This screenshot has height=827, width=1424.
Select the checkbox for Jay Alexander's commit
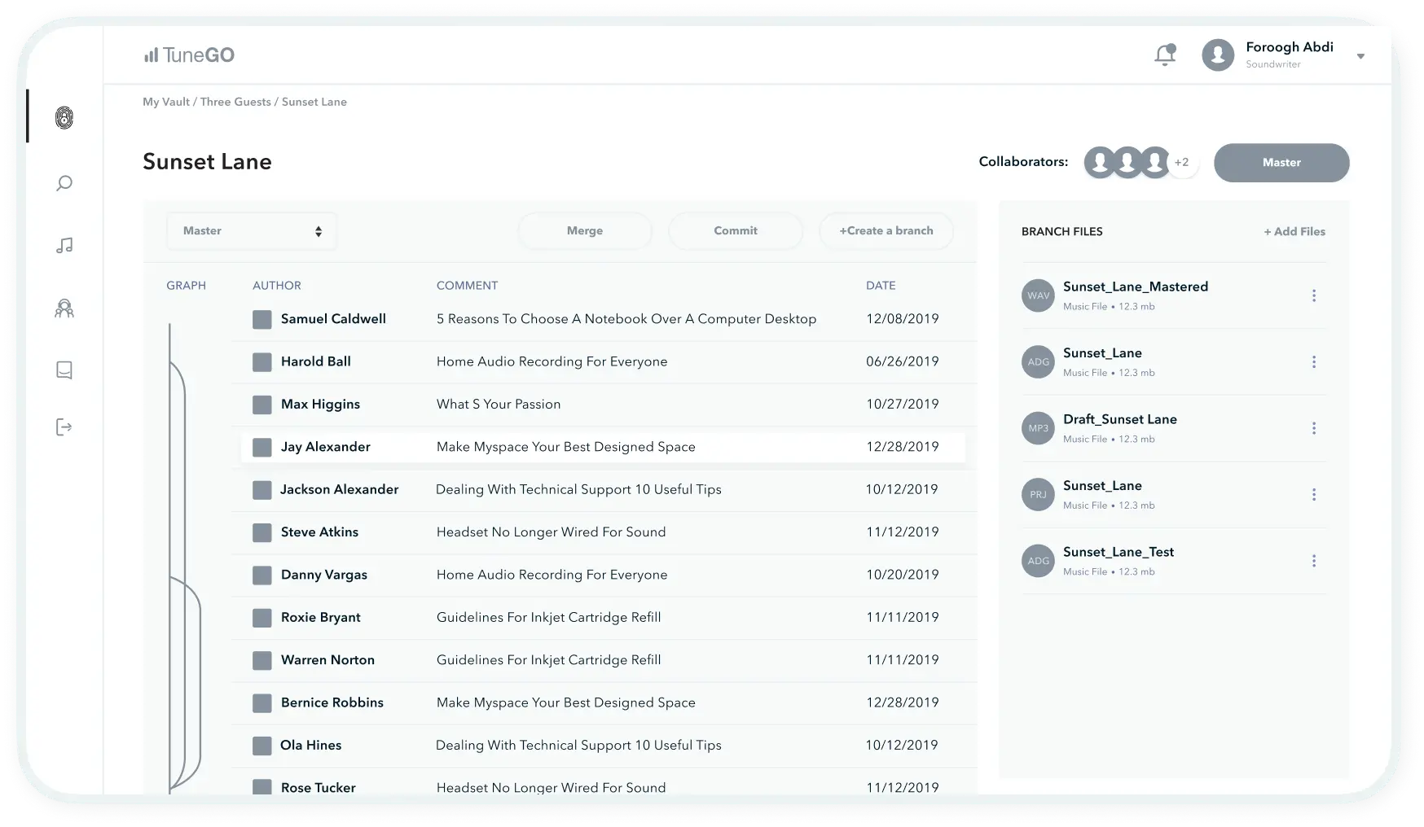pos(262,447)
